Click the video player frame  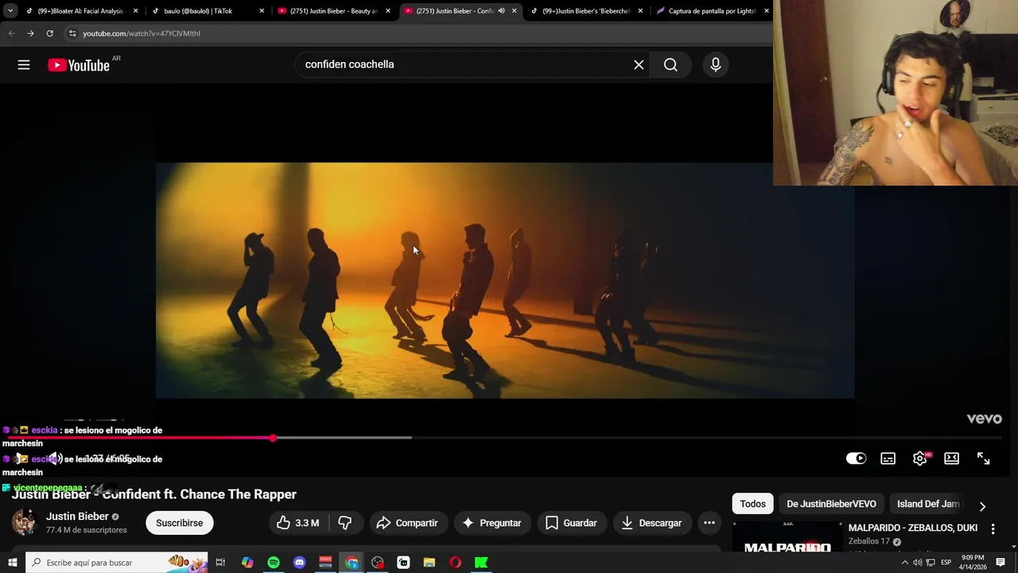(x=505, y=280)
